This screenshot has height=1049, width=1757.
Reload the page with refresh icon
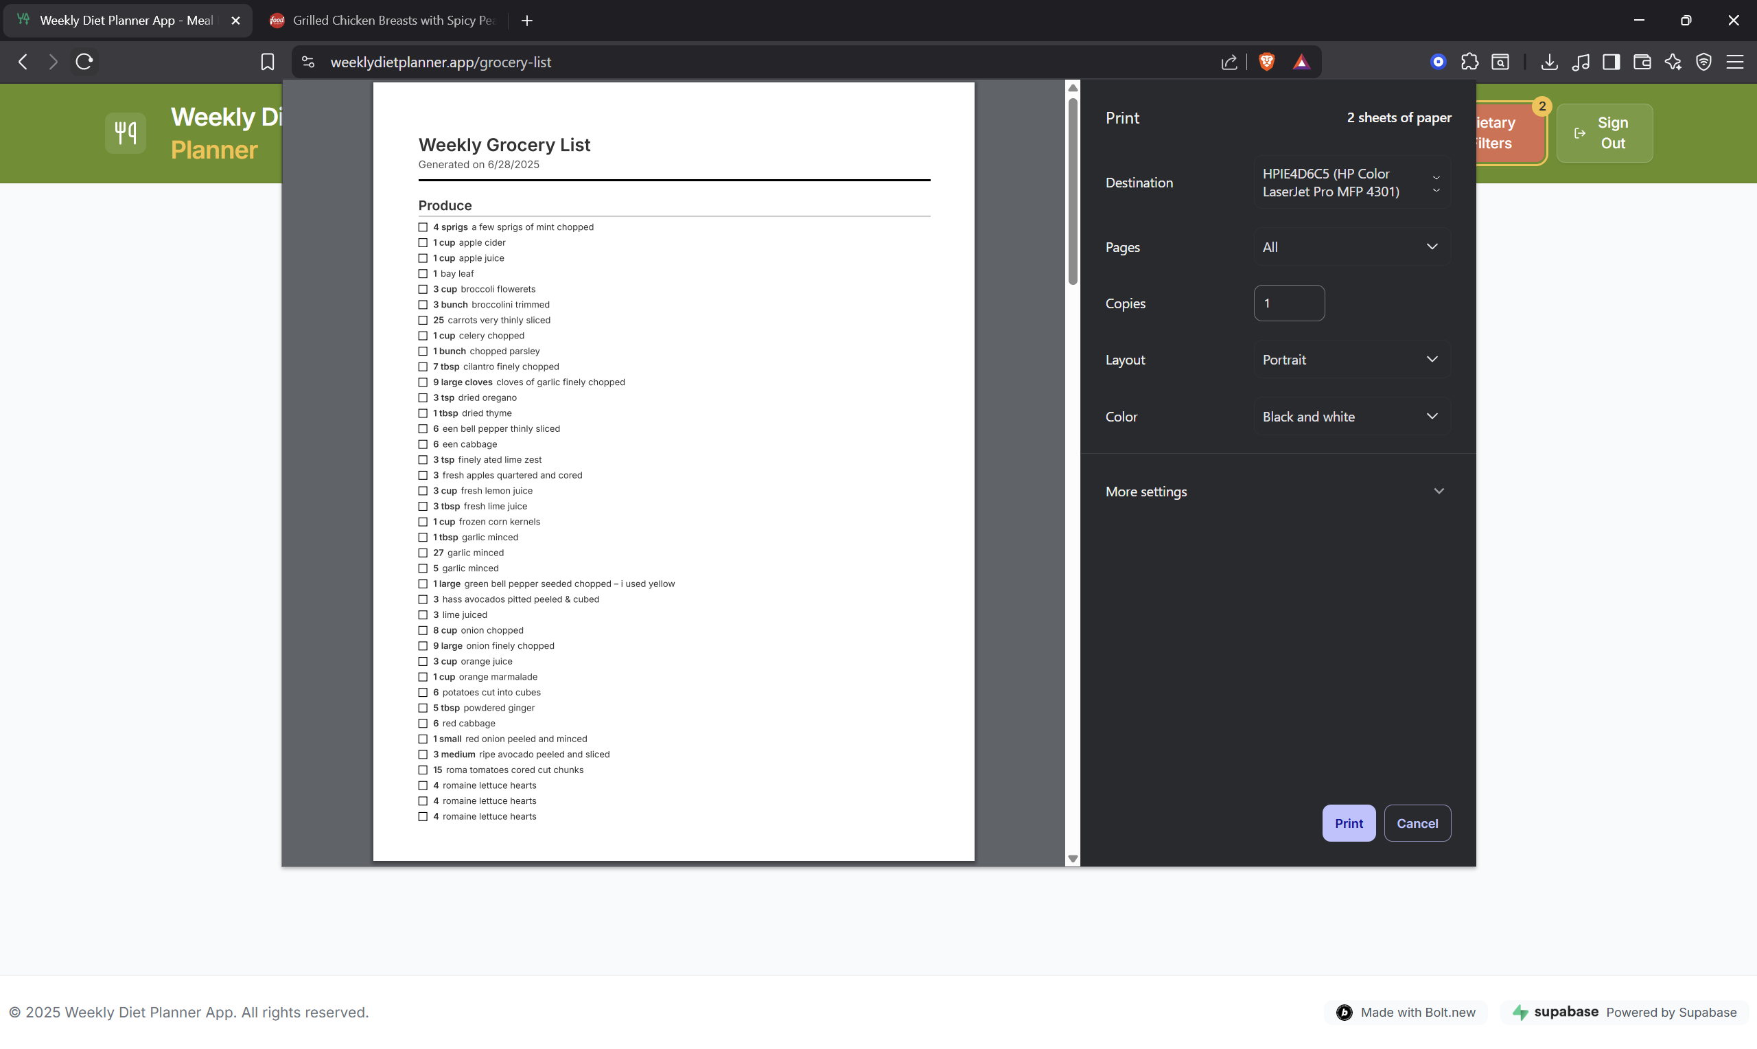click(x=84, y=62)
